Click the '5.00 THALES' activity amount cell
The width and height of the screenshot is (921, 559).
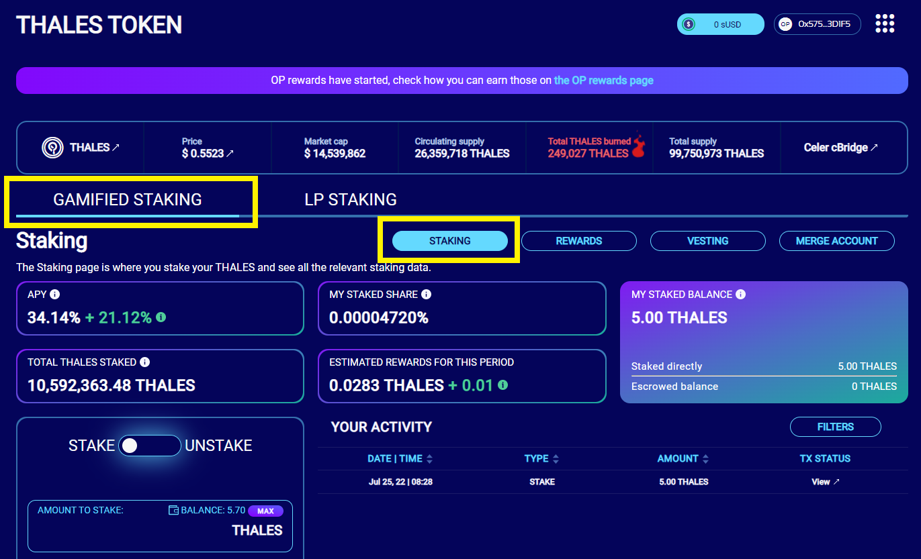coord(684,482)
